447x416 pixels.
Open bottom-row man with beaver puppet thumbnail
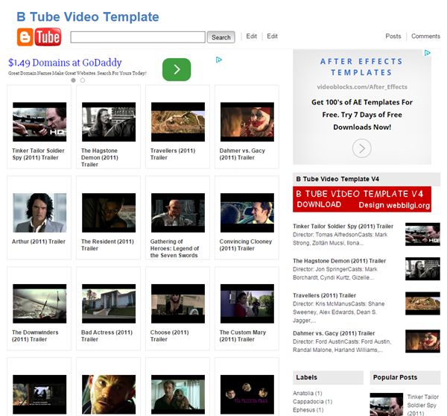tap(178, 394)
